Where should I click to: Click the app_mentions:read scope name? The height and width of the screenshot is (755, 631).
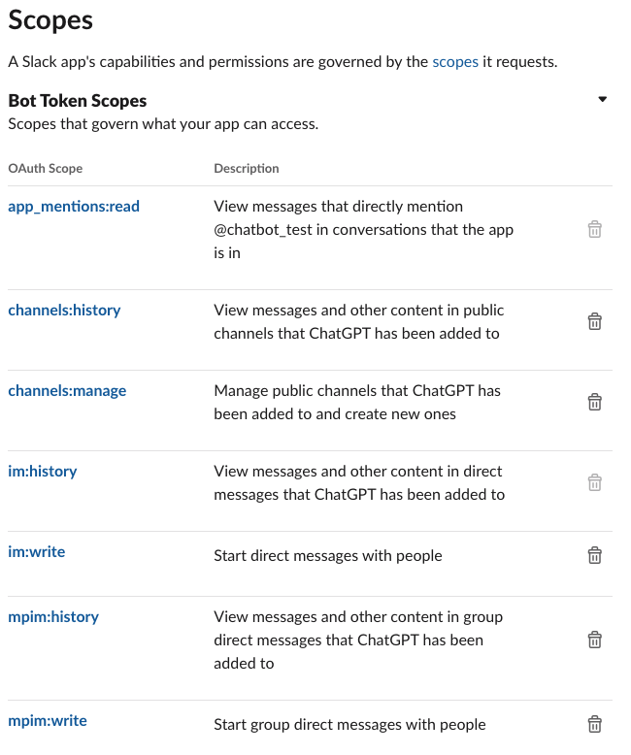tap(74, 206)
